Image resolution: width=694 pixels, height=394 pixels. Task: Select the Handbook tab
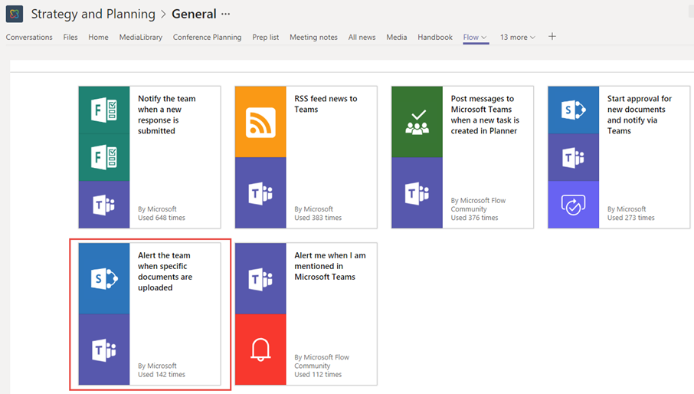pyautogui.click(x=435, y=38)
